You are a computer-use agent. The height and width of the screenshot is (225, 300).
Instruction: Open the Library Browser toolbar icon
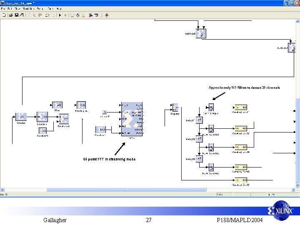[91, 15]
